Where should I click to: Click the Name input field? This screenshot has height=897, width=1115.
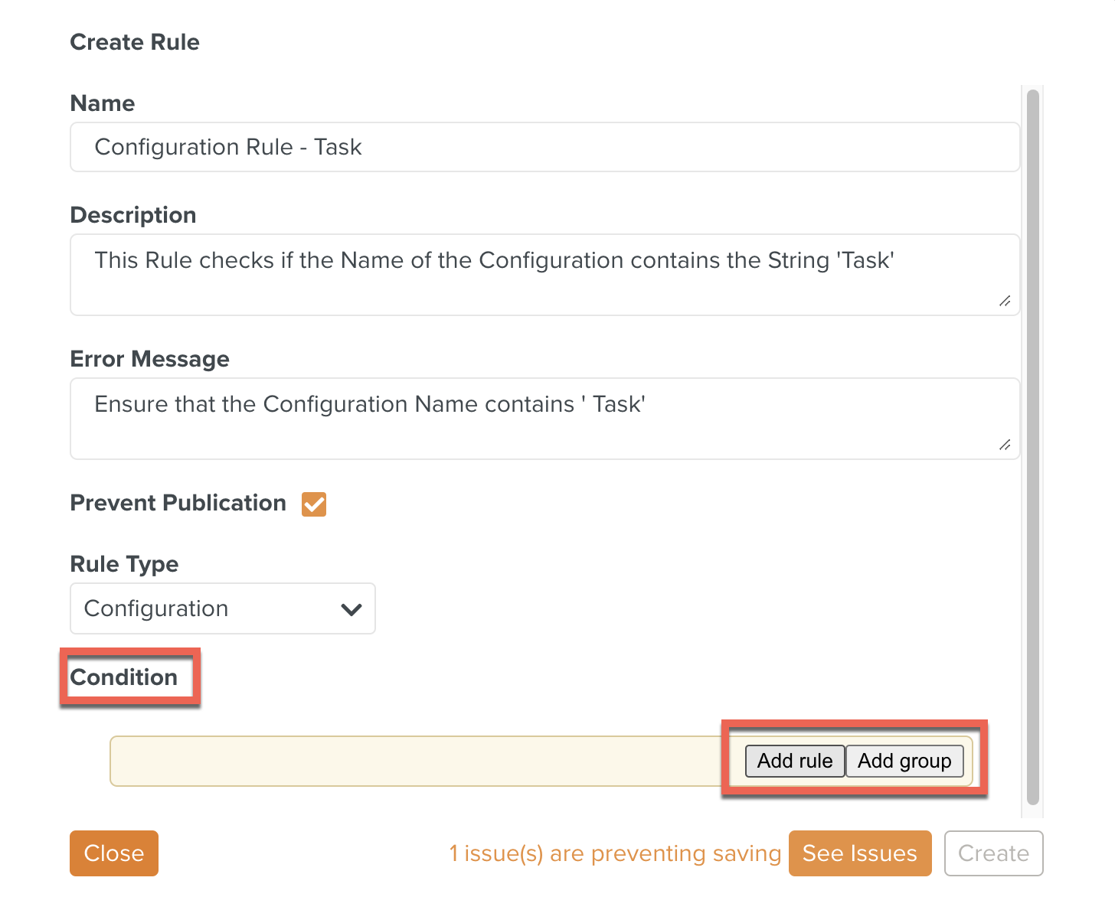(544, 147)
